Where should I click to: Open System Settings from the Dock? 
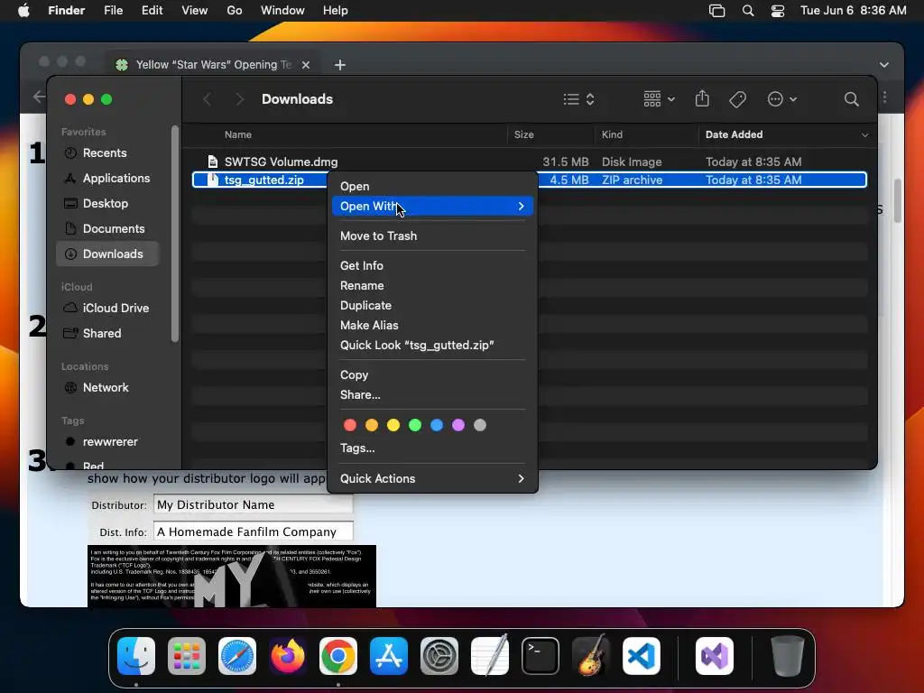pos(439,656)
